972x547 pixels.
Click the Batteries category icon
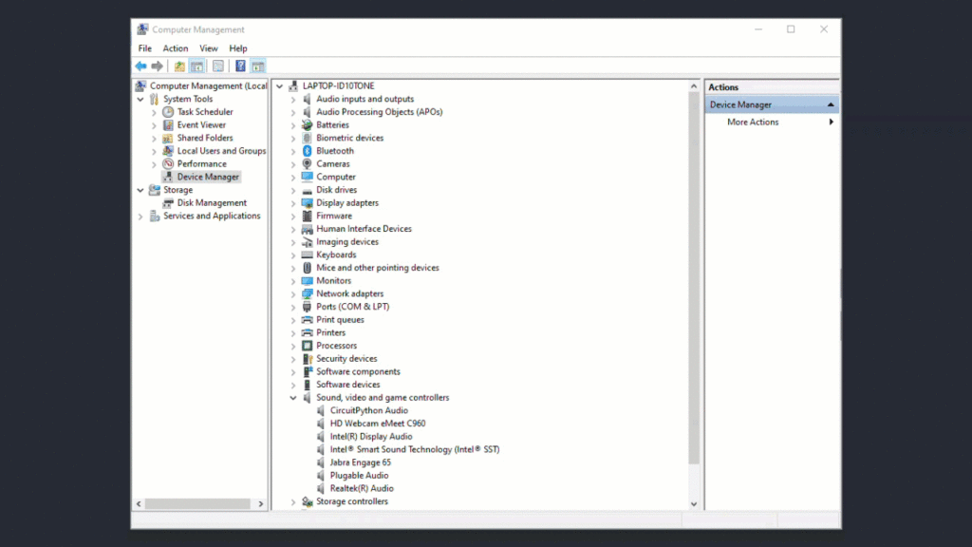coord(307,124)
